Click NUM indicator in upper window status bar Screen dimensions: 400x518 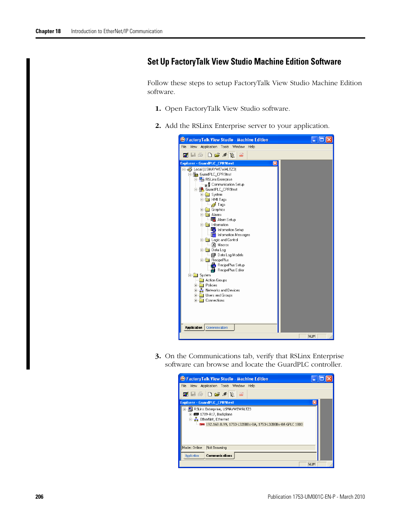coord(312,336)
